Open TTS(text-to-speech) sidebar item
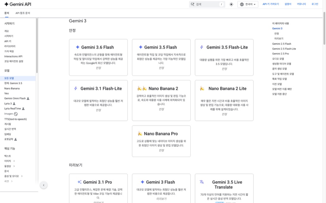This screenshot has width=326, height=203. [16, 119]
